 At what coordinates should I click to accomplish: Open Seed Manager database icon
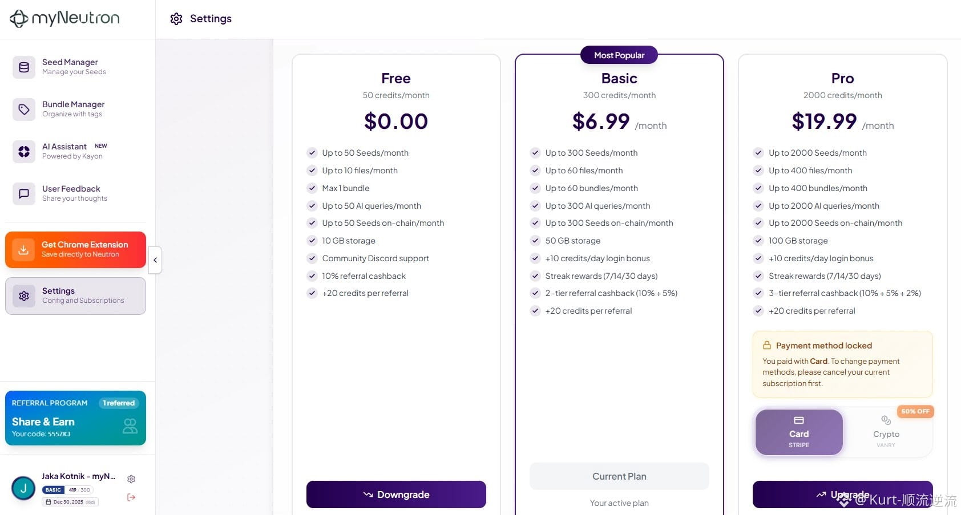[x=24, y=67]
